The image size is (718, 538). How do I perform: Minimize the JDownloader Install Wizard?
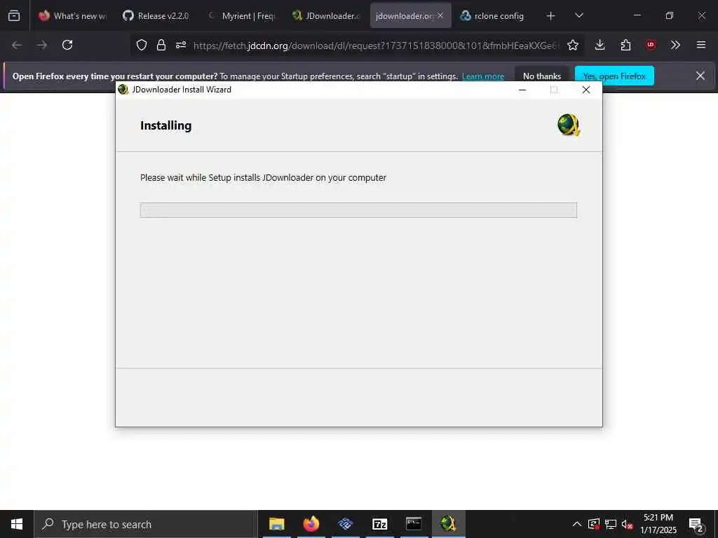point(522,90)
